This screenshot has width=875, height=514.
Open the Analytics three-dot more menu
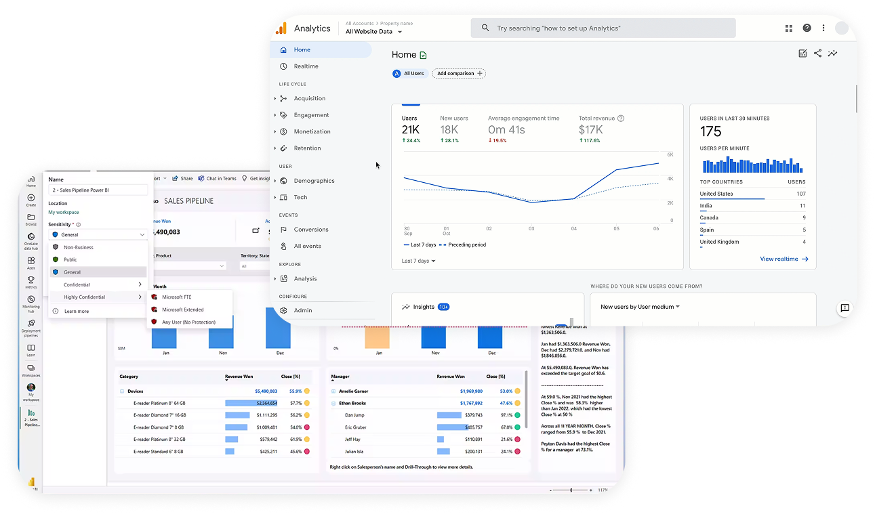(x=823, y=28)
